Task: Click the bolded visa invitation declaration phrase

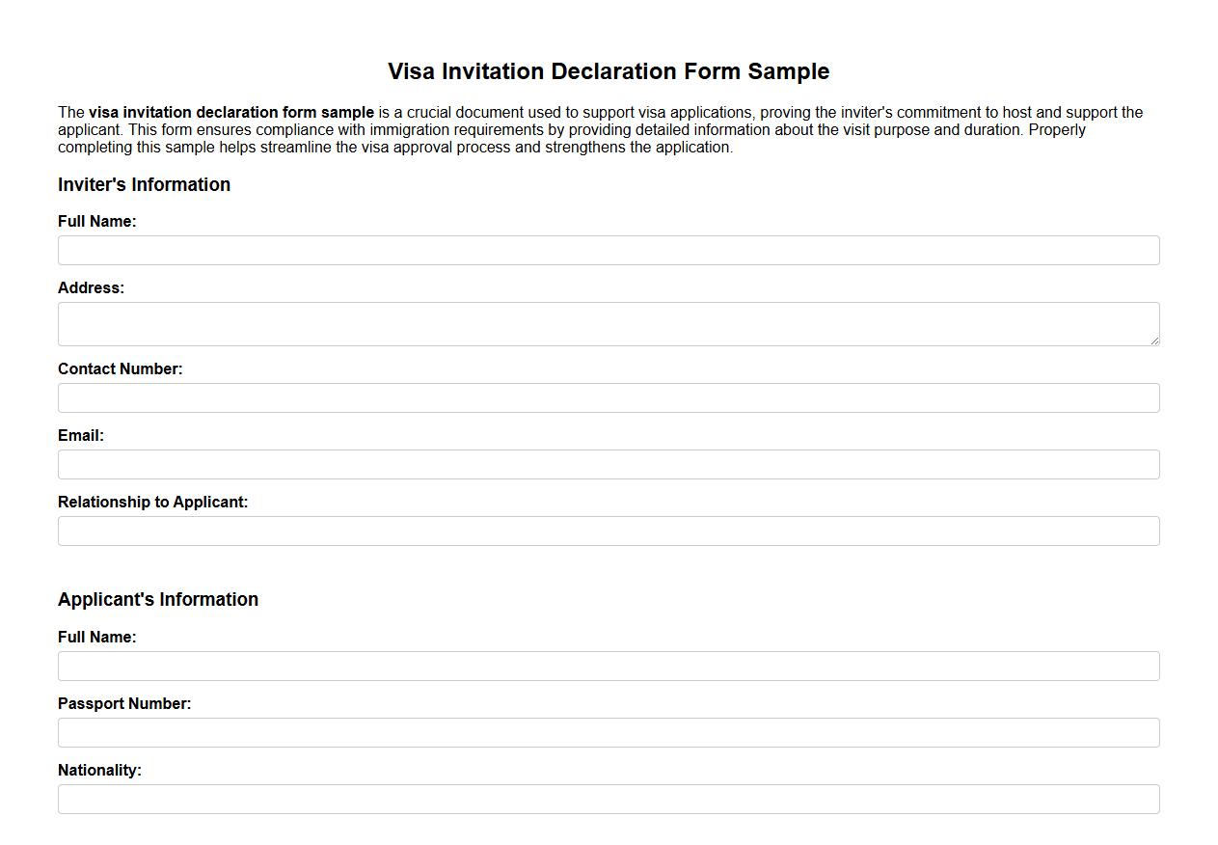Action: [x=230, y=112]
